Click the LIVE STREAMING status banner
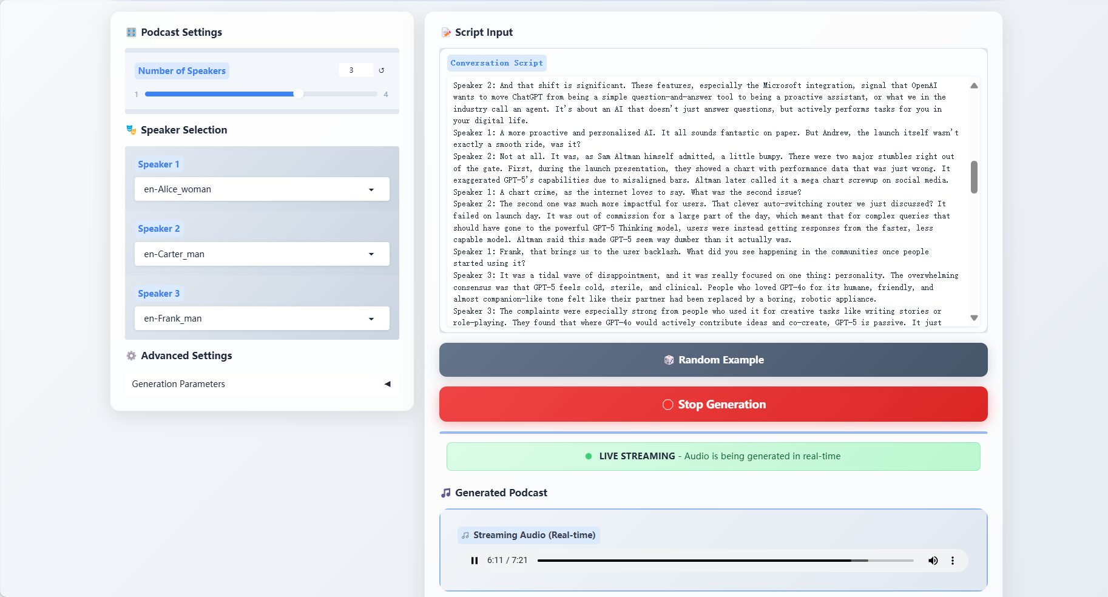The height and width of the screenshot is (597, 1108). pos(713,456)
